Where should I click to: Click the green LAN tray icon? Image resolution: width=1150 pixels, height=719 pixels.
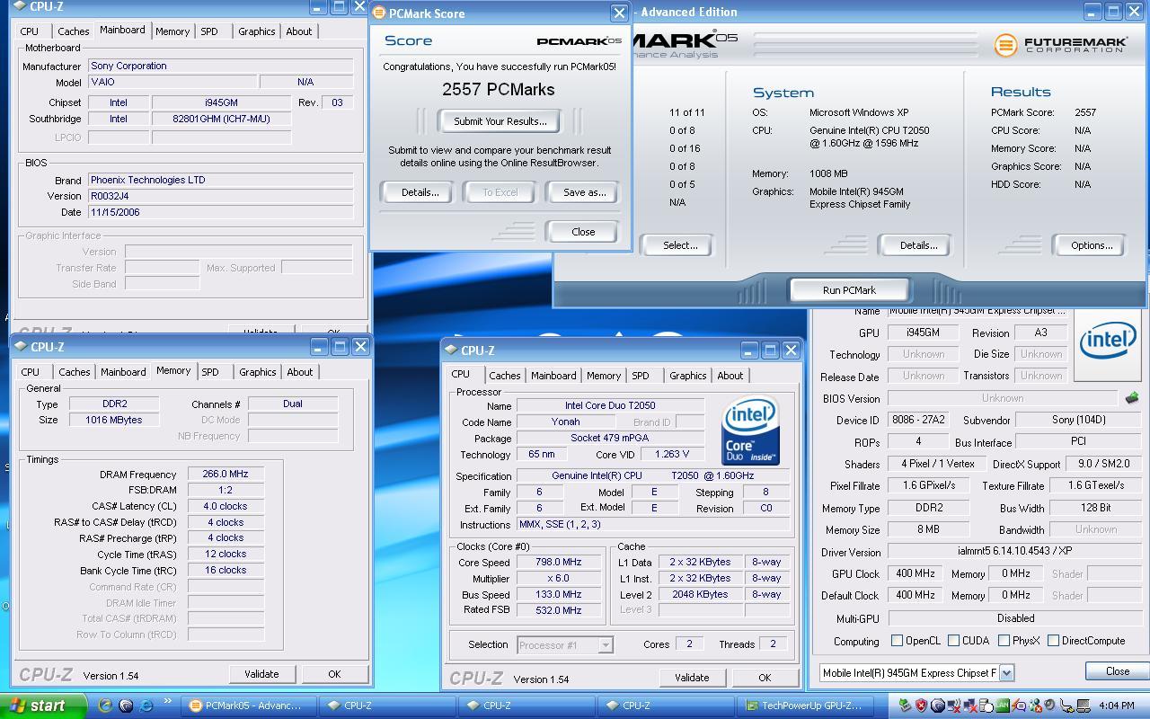pos(1003,706)
